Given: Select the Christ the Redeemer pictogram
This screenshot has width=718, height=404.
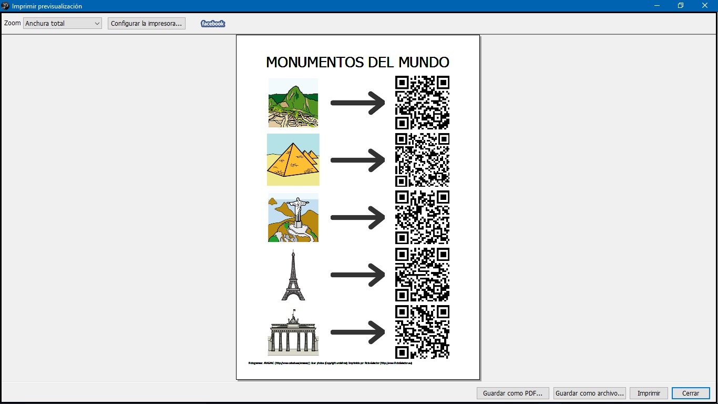Looking at the screenshot, I should (x=293, y=217).
